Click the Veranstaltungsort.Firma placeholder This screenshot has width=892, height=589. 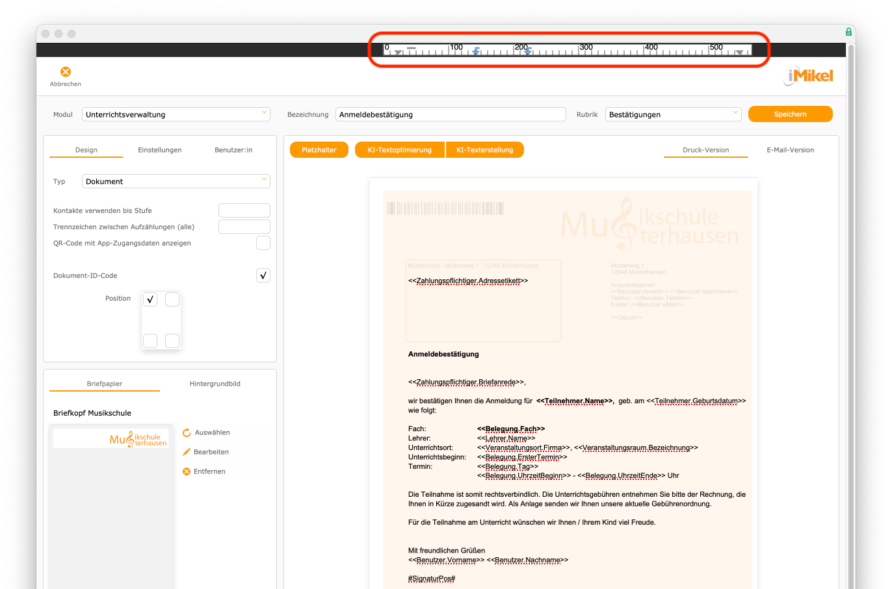coord(524,448)
